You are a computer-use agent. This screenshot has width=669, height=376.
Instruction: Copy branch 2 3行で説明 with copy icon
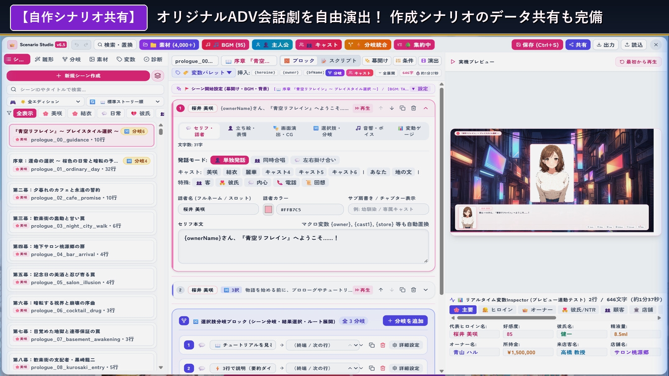pyautogui.click(x=372, y=368)
